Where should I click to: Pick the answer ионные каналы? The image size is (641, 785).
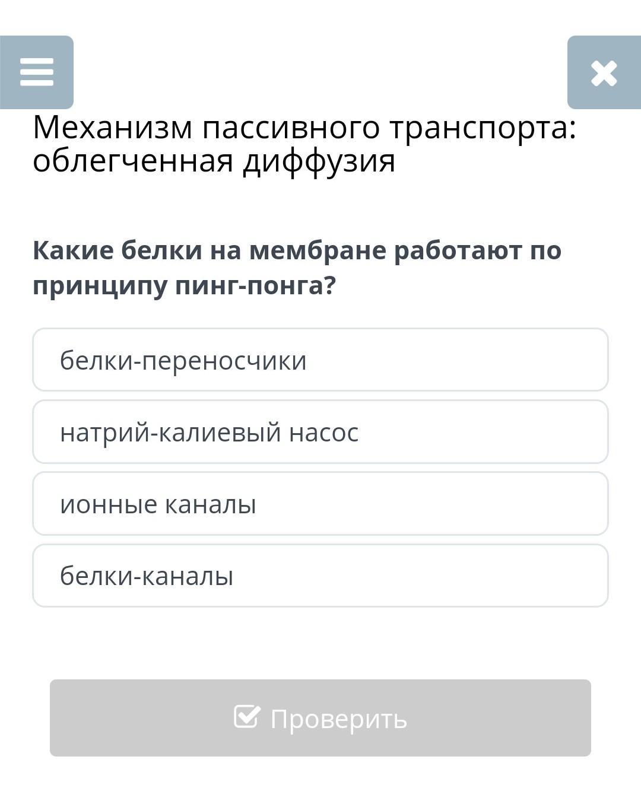click(320, 504)
